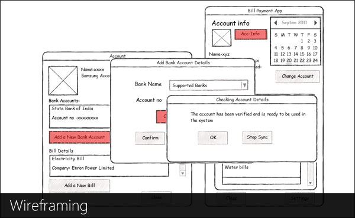Click the Supported Banks combo box

[208, 85]
